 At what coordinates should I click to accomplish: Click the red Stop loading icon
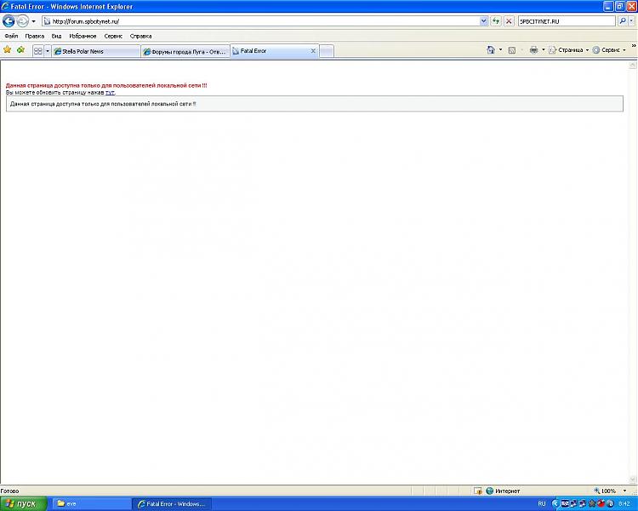tap(509, 20)
